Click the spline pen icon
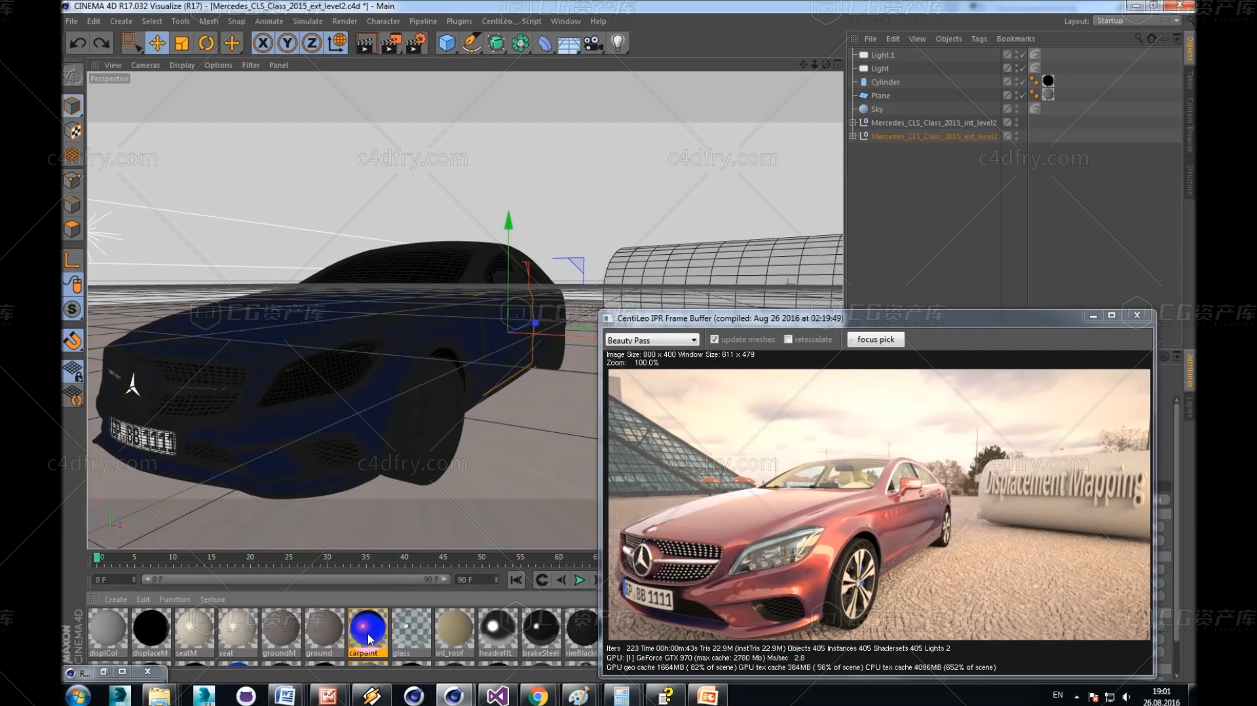 point(472,43)
